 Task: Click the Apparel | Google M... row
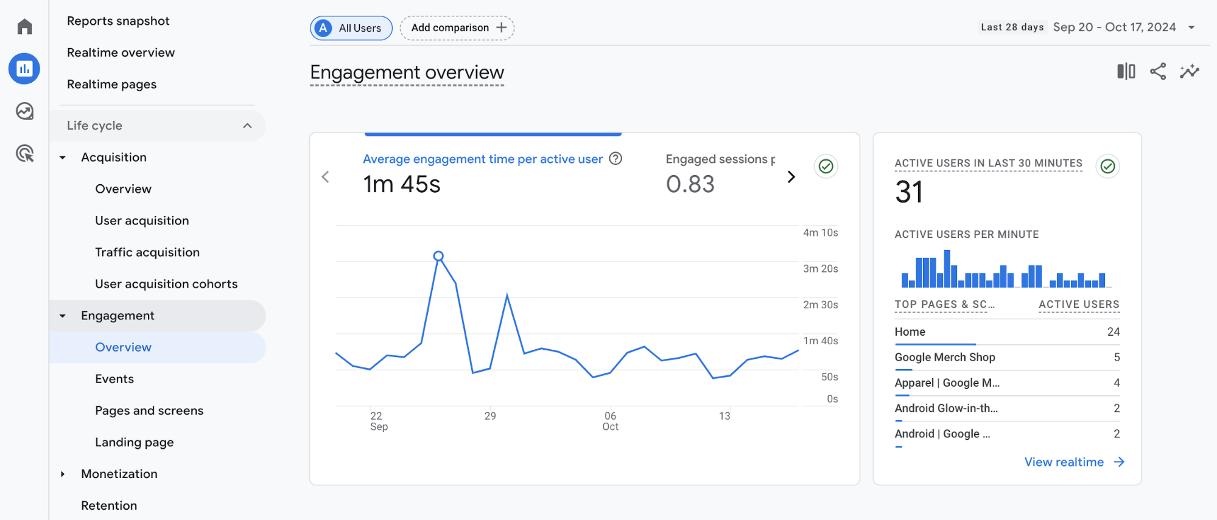pos(1007,383)
